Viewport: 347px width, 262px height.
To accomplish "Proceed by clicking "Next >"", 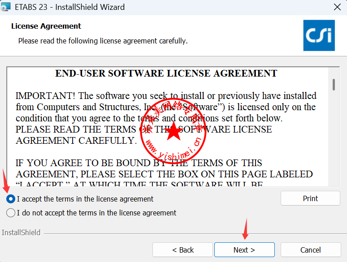I will (244, 250).
